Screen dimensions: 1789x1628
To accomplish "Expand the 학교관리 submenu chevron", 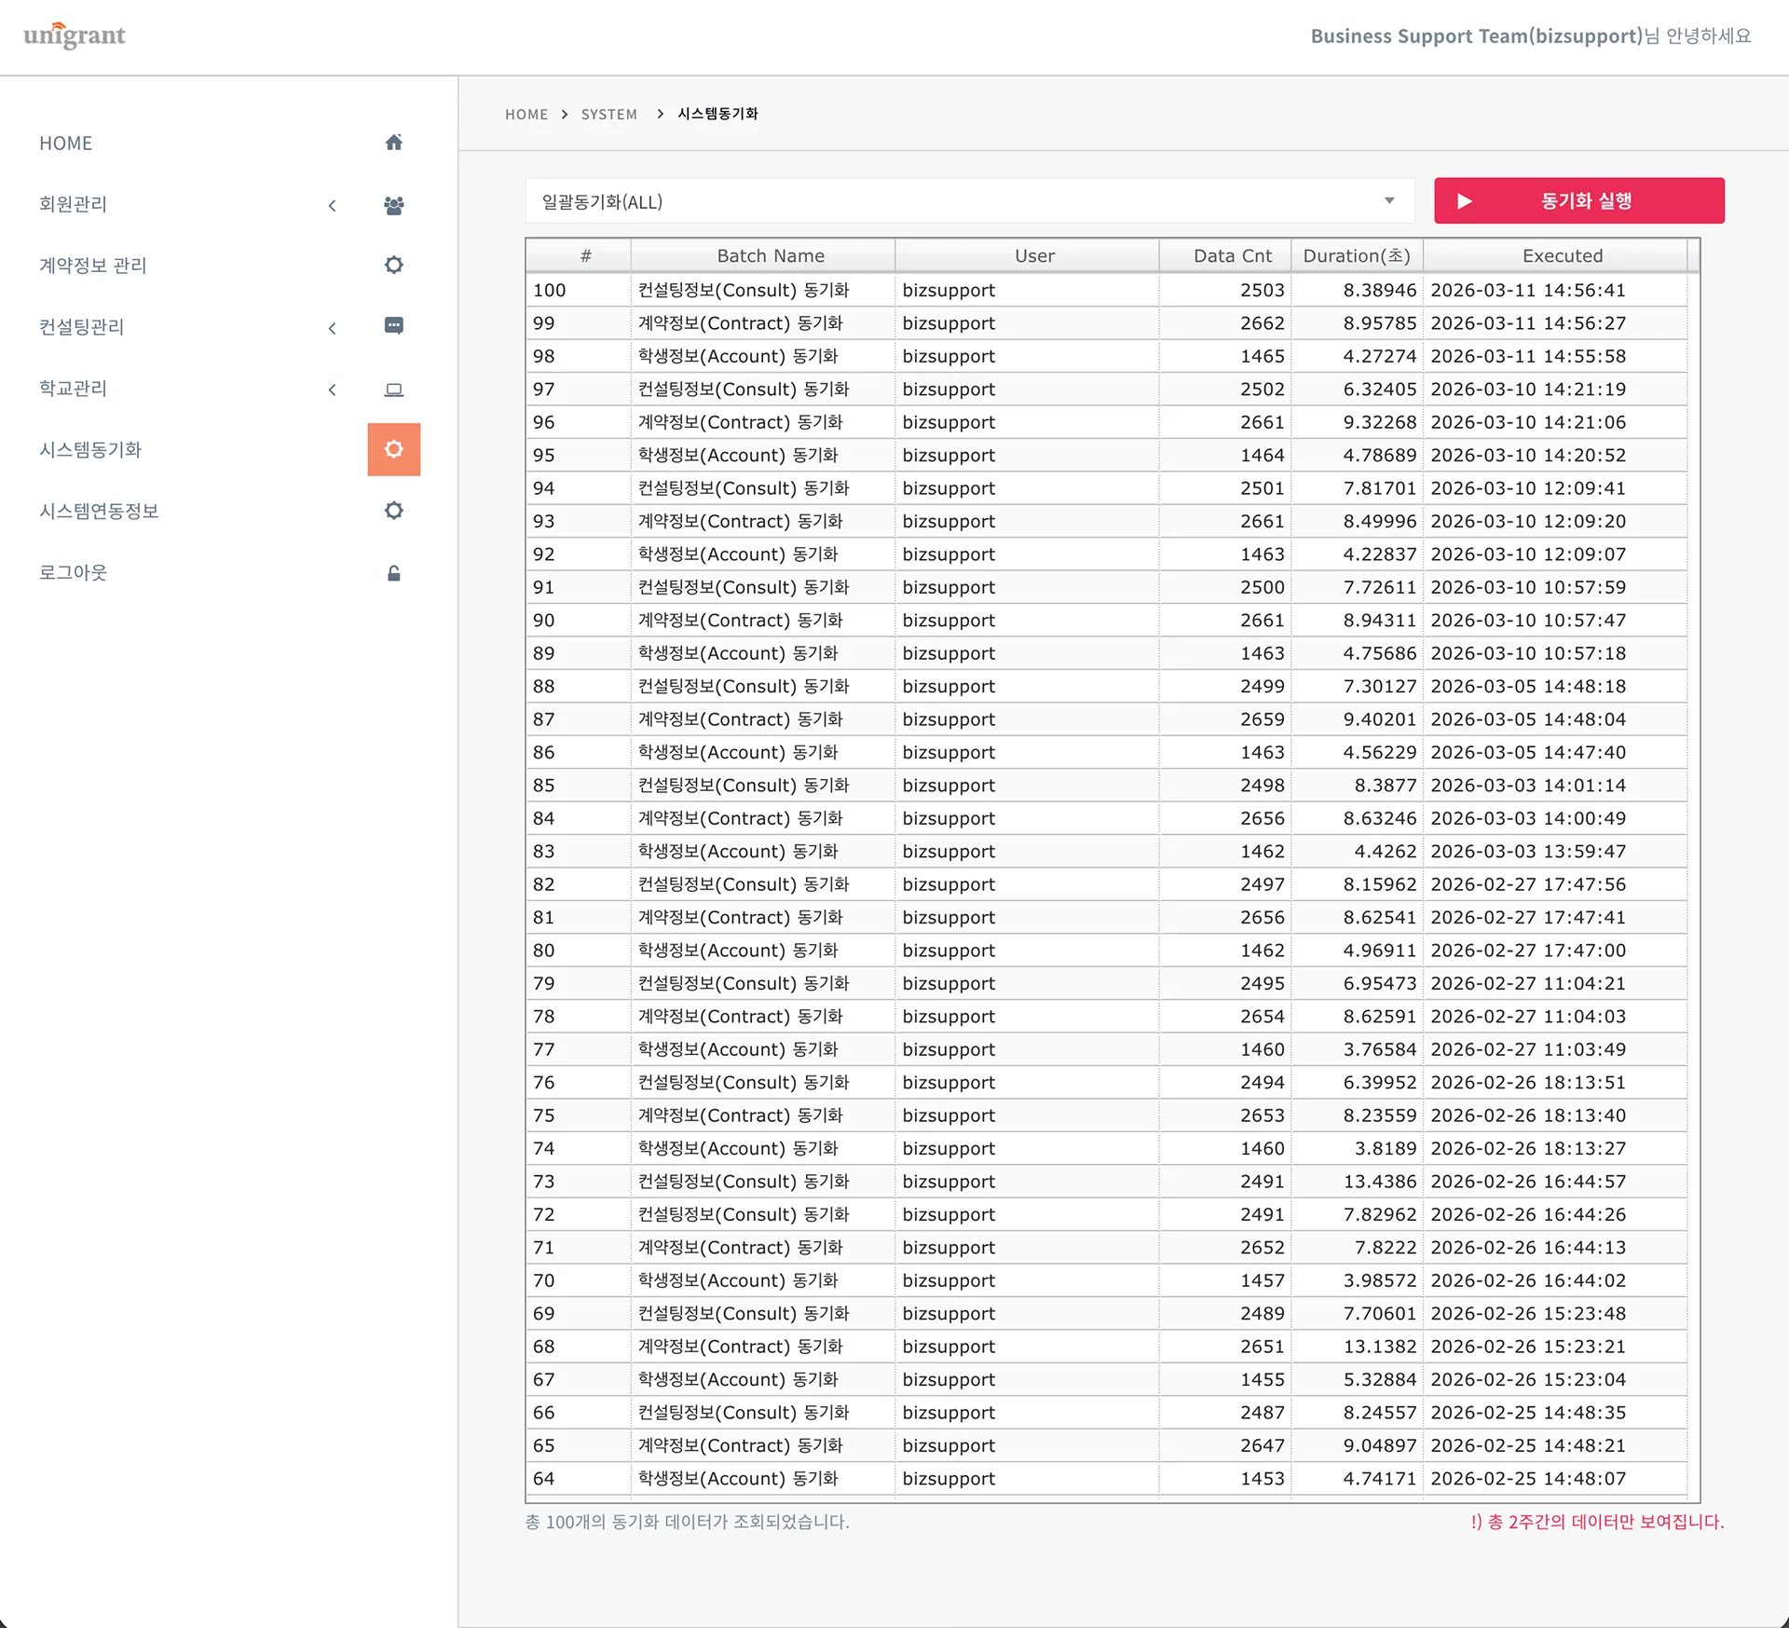I will [333, 390].
